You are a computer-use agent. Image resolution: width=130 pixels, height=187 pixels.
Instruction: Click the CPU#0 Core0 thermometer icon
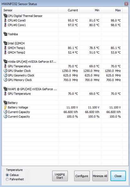pyautogui.click(x=5, y=20)
